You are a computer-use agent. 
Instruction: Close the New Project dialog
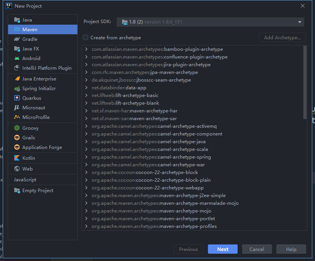point(303,6)
